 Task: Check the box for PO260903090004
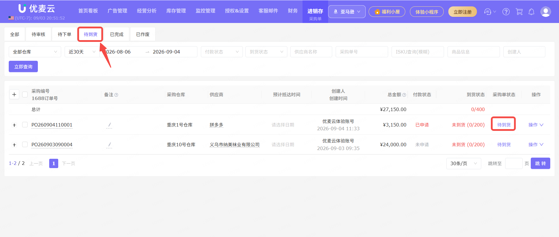click(x=25, y=145)
